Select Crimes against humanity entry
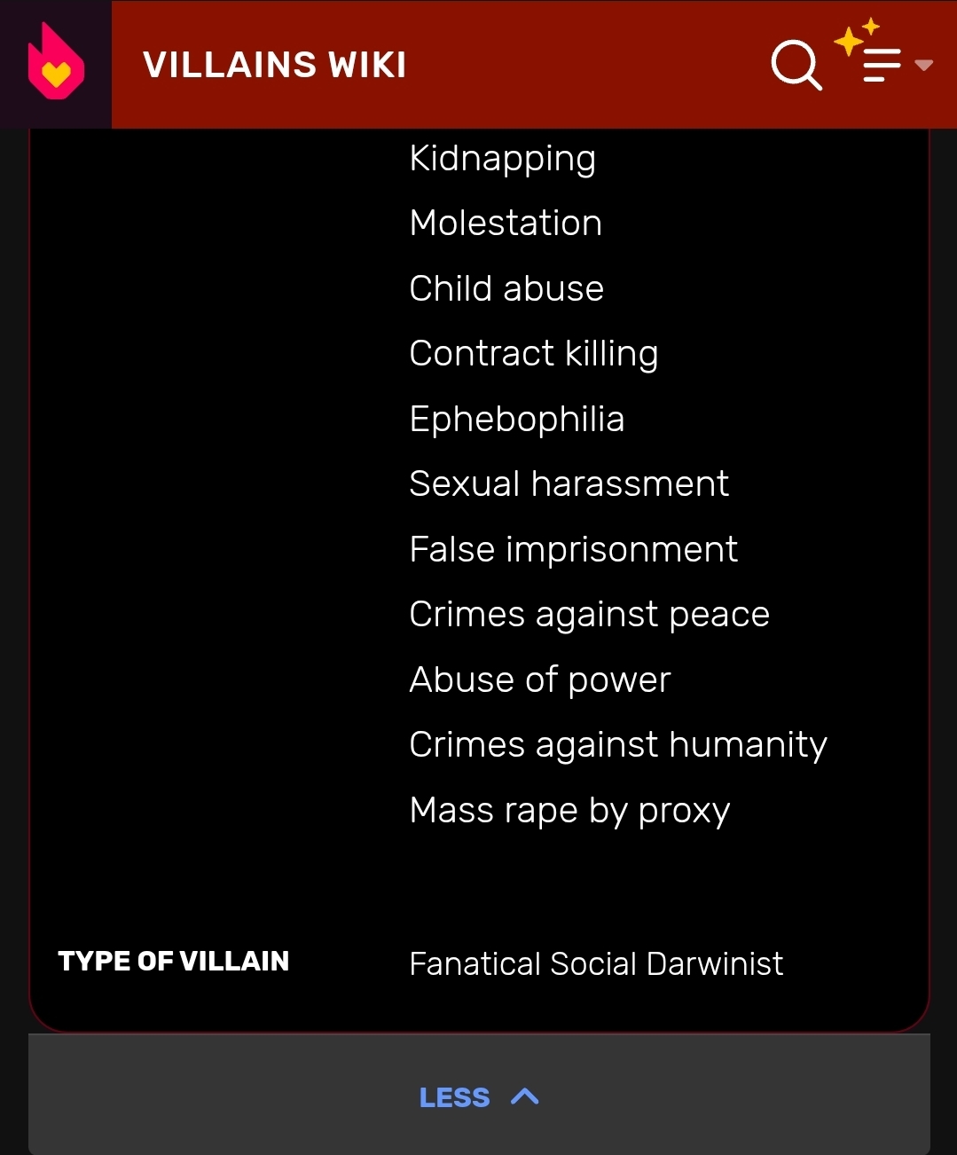 click(x=617, y=745)
